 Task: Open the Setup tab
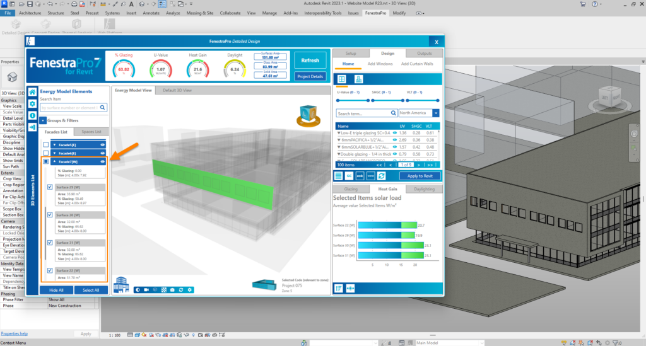point(351,54)
